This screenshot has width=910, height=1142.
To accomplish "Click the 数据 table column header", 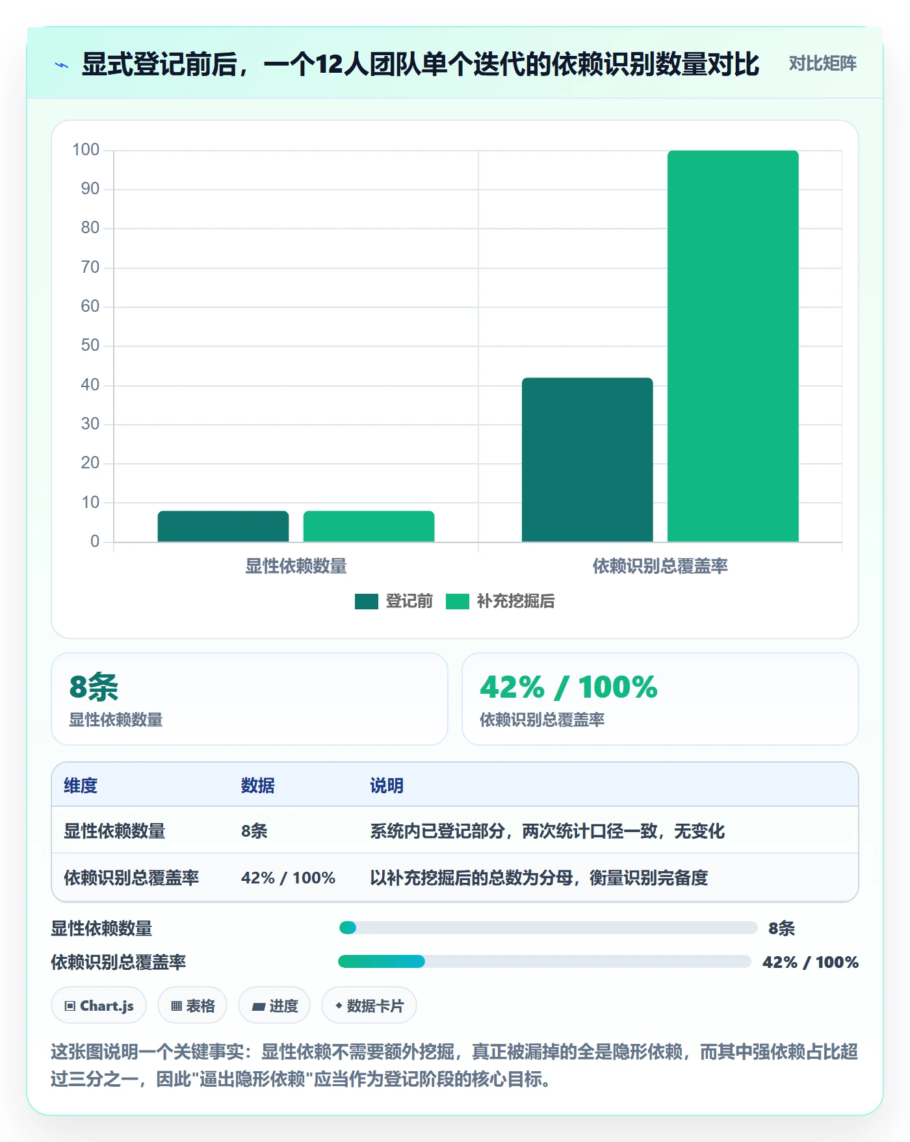I will pos(258,785).
